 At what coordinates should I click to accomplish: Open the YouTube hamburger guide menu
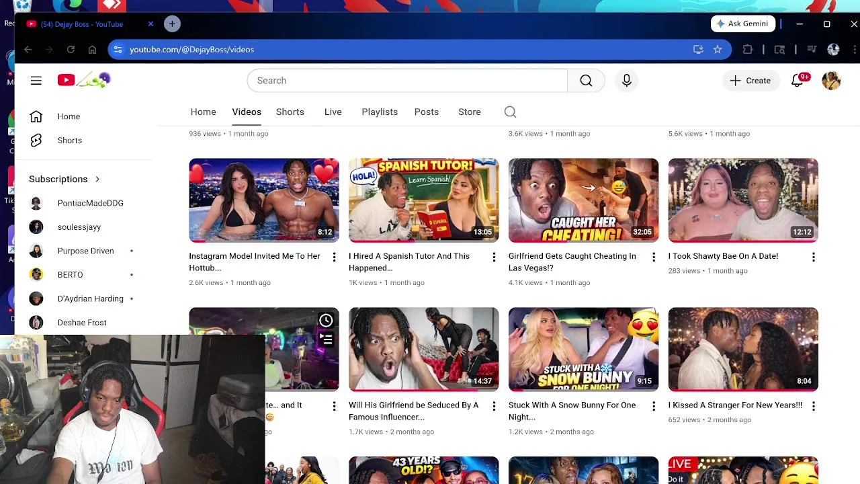(x=36, y=81)
